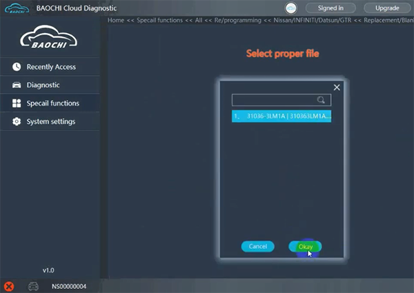Click the v1.0 version label
The height and width of the screenshot is (293, 414).
click(x=48, y=270)
